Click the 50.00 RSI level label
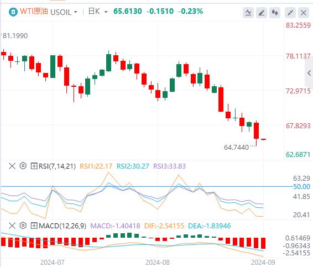 [301, 187]
